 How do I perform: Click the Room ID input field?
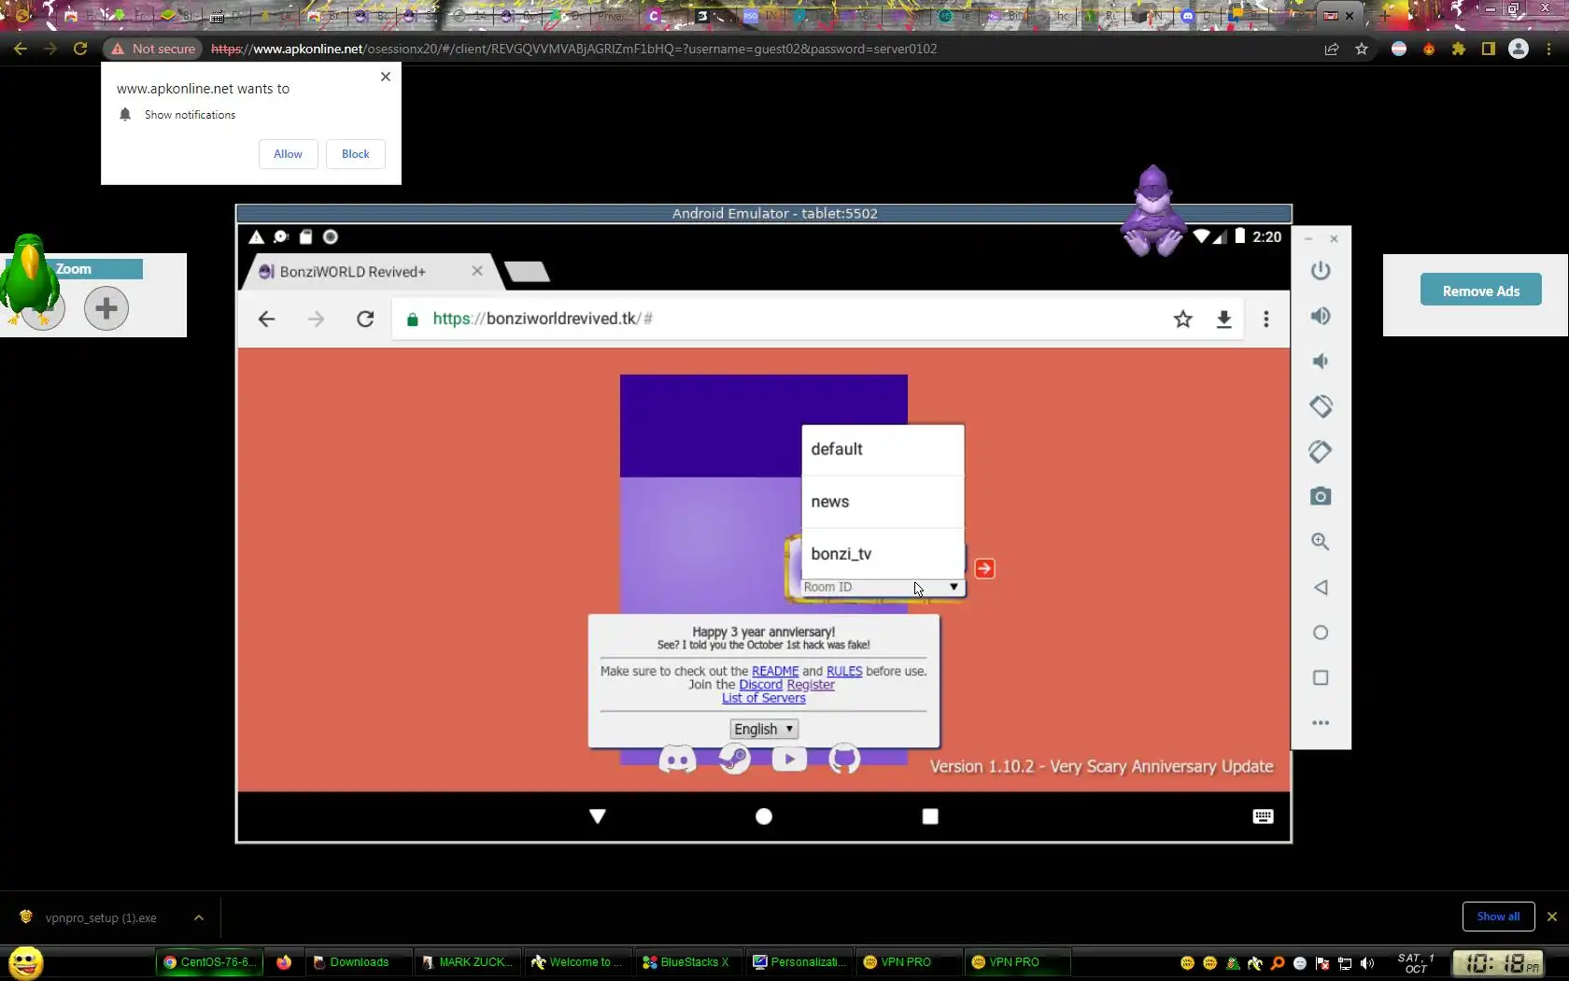pyautogui.click(x=873, y=587)
